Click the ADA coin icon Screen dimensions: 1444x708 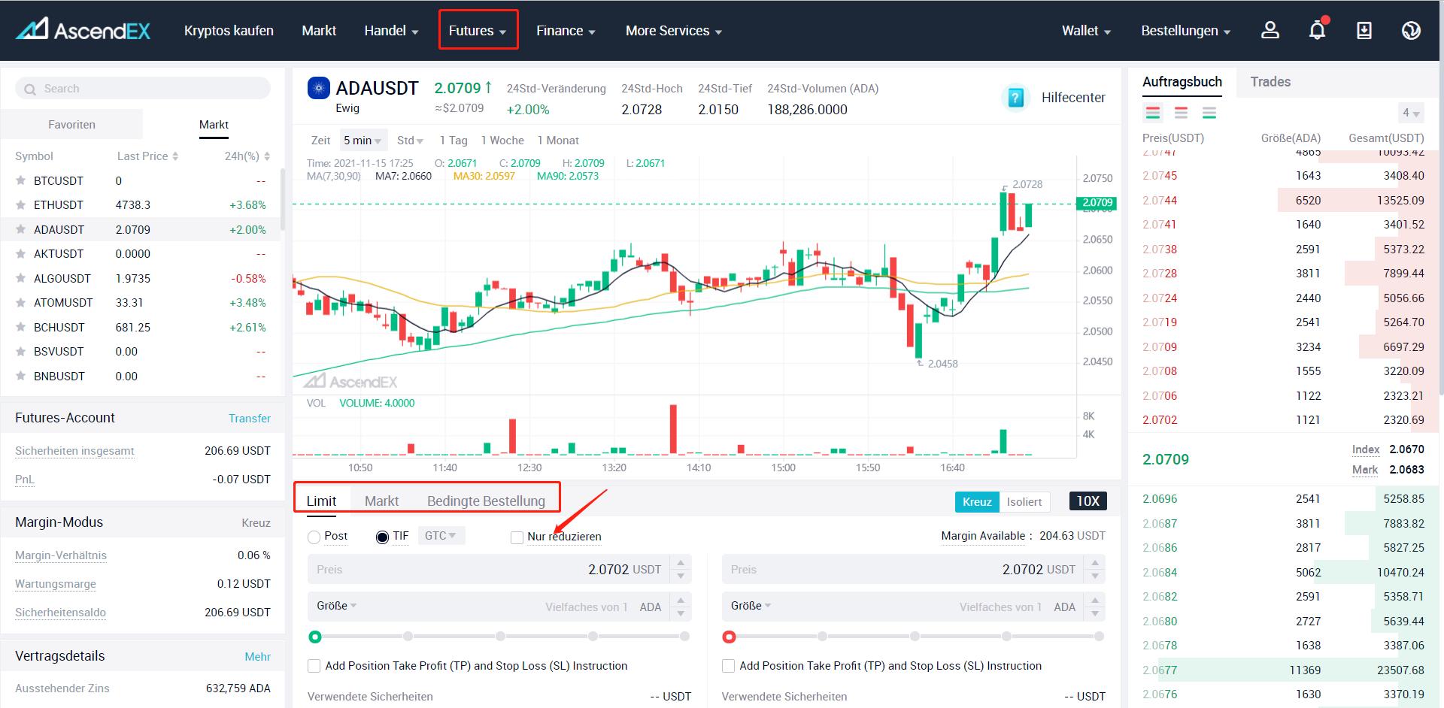(x=319, y=88)
